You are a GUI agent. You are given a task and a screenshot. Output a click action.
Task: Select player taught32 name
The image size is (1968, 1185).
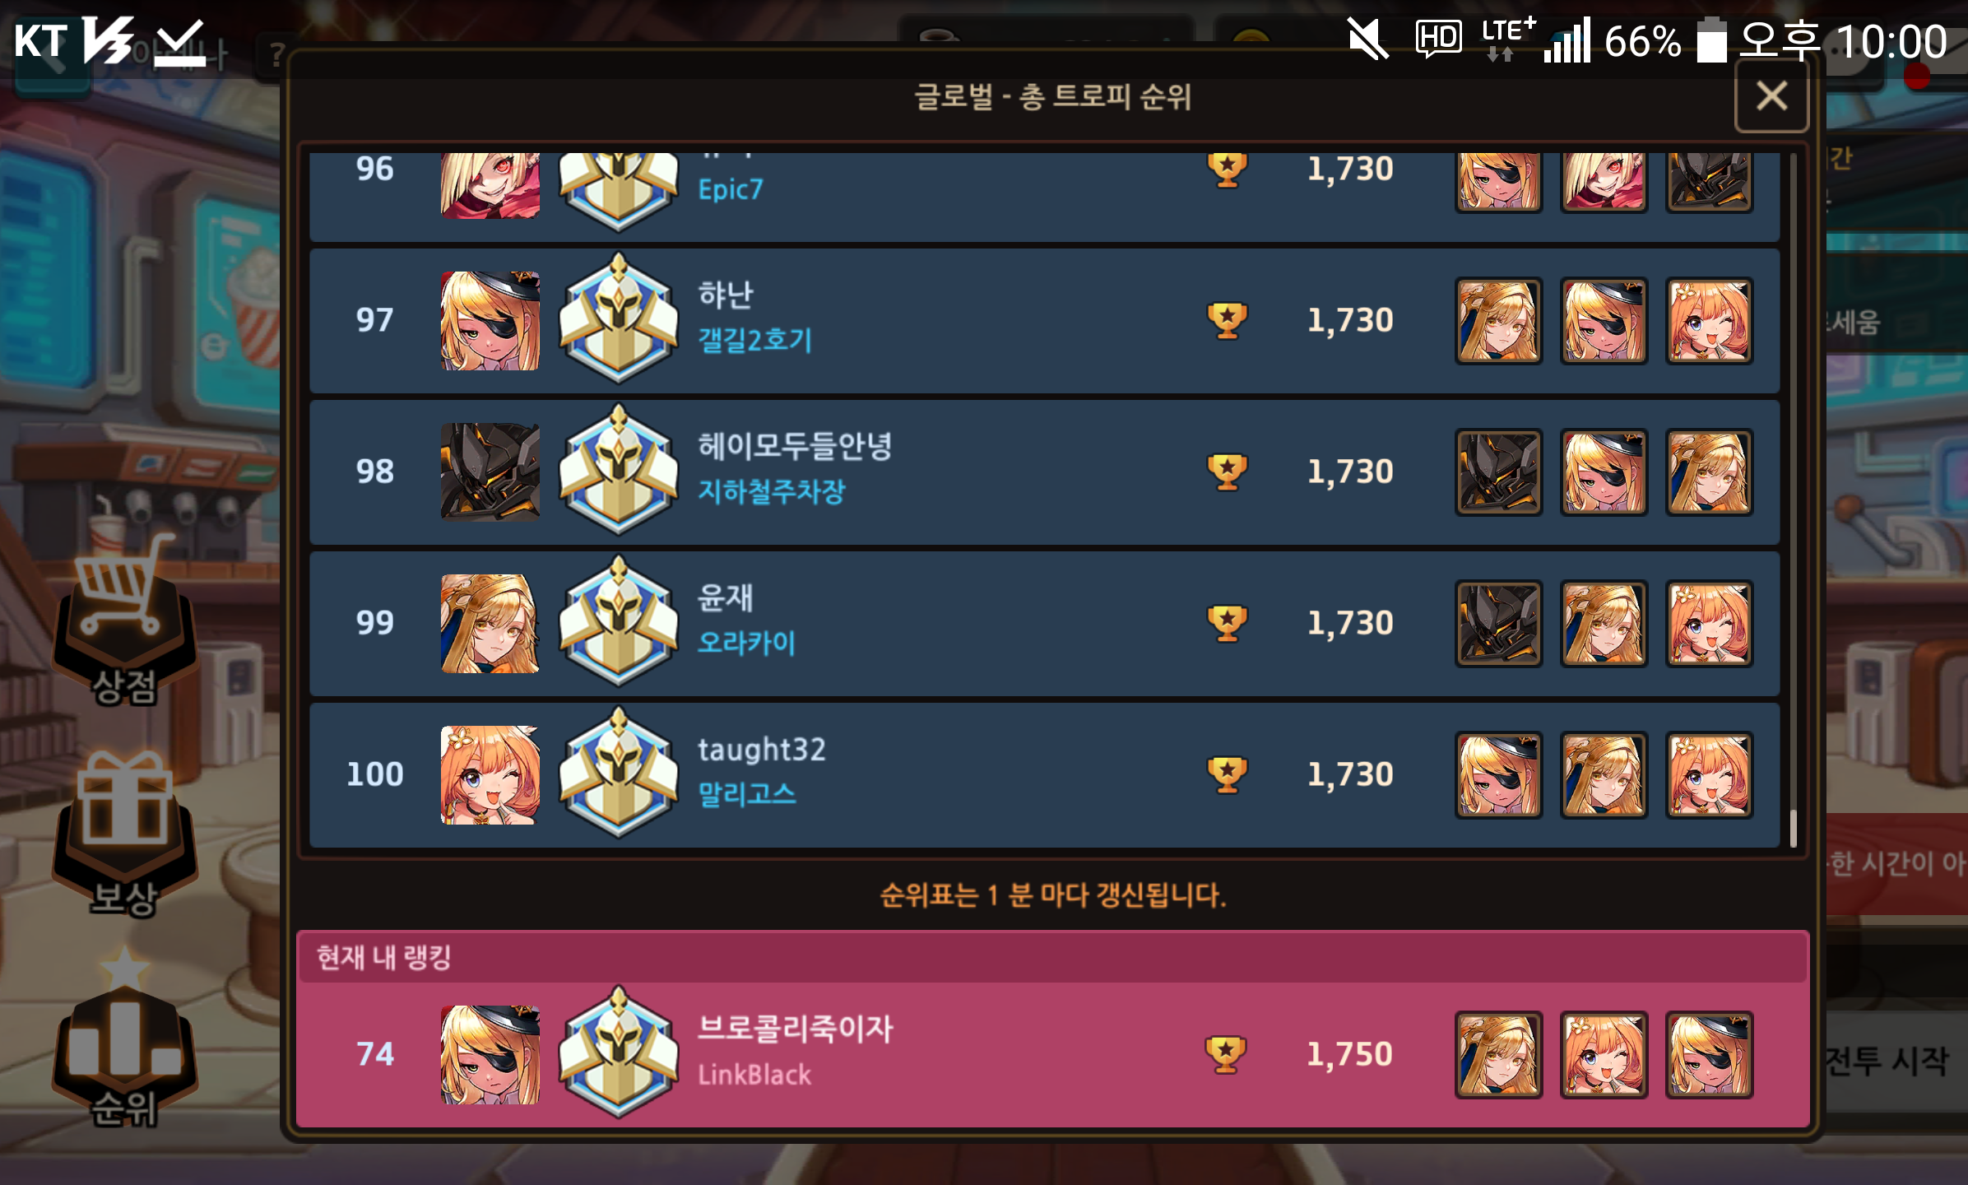pos(761,750)
